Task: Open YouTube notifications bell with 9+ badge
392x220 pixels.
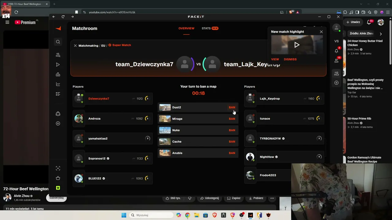Action: click(x=369, y=22)
